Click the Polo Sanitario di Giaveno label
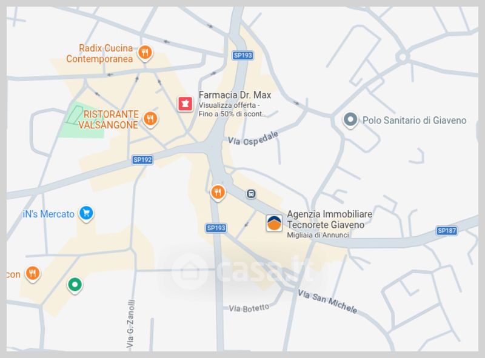The width and height of the screenshot is (485, 358). pos(414,121)
